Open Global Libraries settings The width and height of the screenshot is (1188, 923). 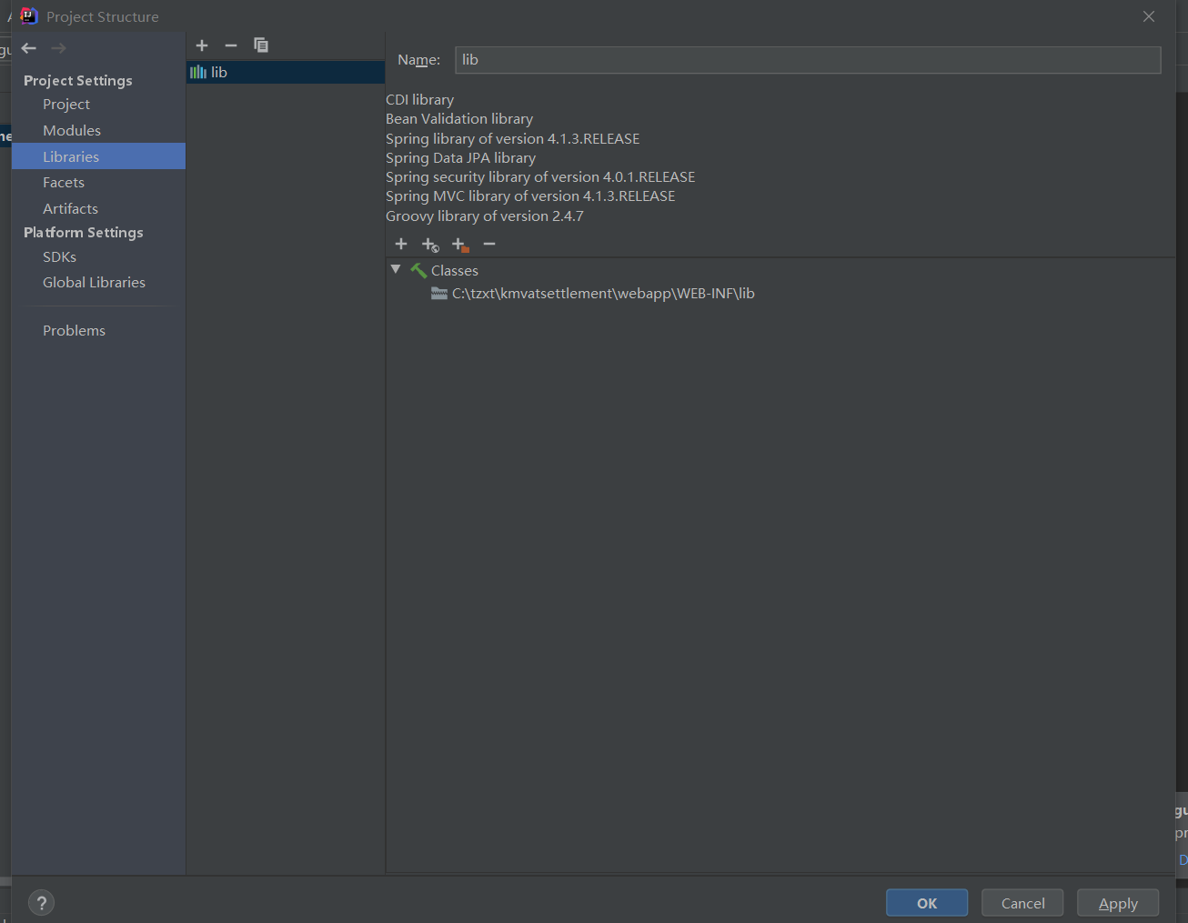click(x=94, y=283)
